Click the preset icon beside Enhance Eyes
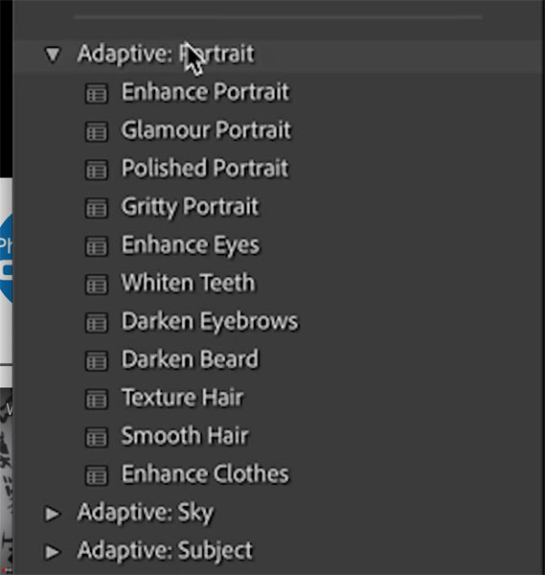The width and height of the screenshot is (545, 575). pos(97,246)
